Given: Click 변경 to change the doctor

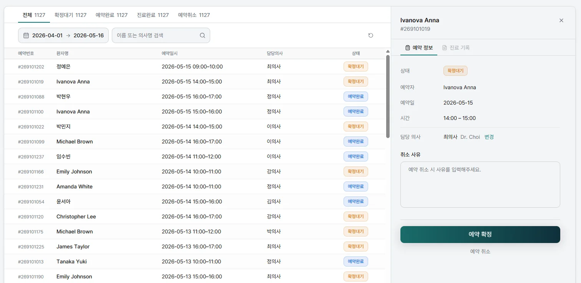Looking at the screenshot, I should 489,137.
